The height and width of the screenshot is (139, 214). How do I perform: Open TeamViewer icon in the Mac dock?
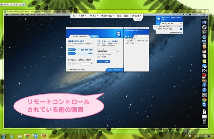click(x=204, y=105)
